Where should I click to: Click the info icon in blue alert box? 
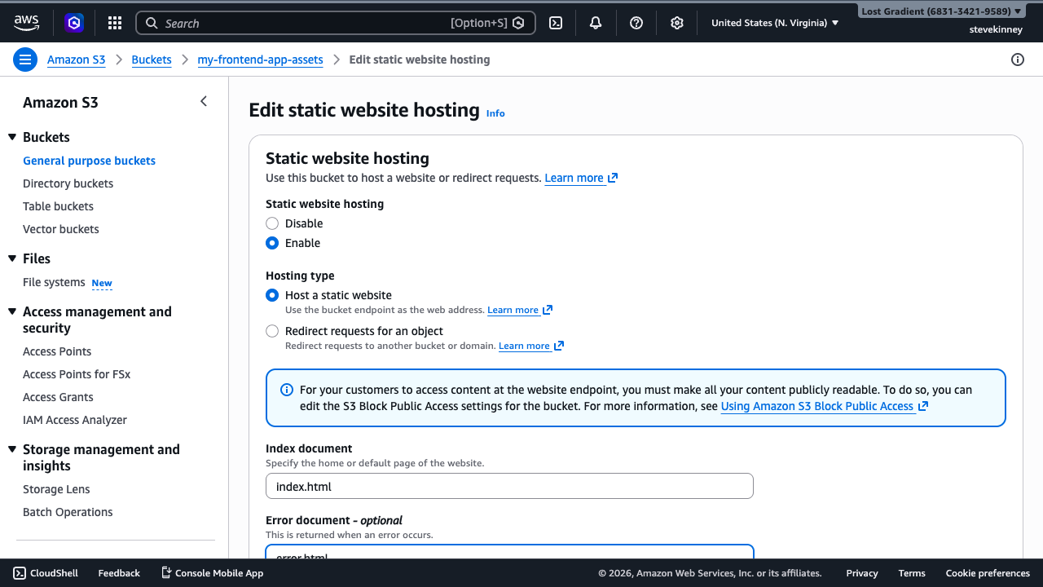(287, 390)
